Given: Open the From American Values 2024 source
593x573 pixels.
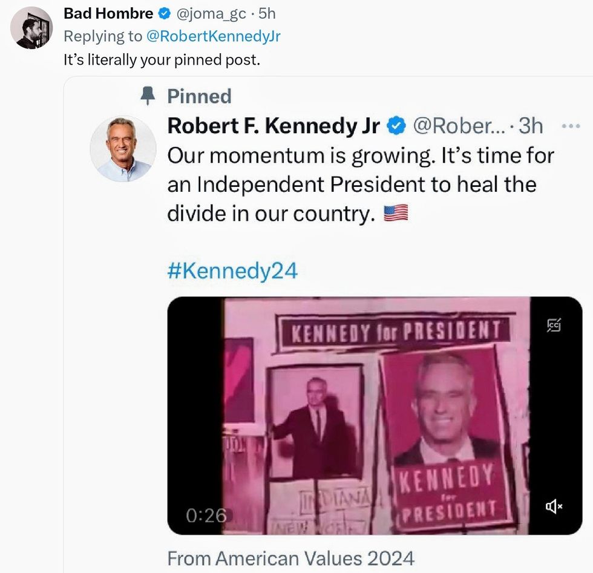Looking at the screenshot, I should [x=290, y=557].
